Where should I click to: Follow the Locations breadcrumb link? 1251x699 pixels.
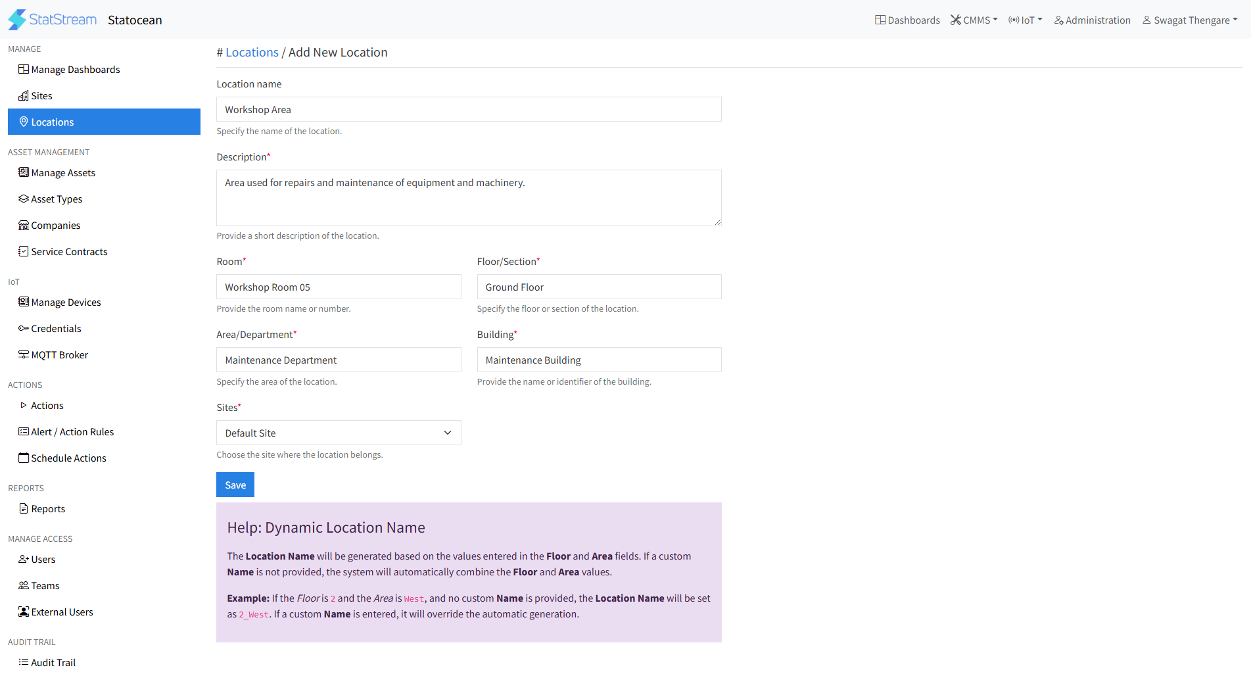(x=252, y=53)
